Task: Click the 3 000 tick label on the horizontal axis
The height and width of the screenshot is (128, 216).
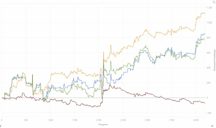Action: [x=147, y=120]
